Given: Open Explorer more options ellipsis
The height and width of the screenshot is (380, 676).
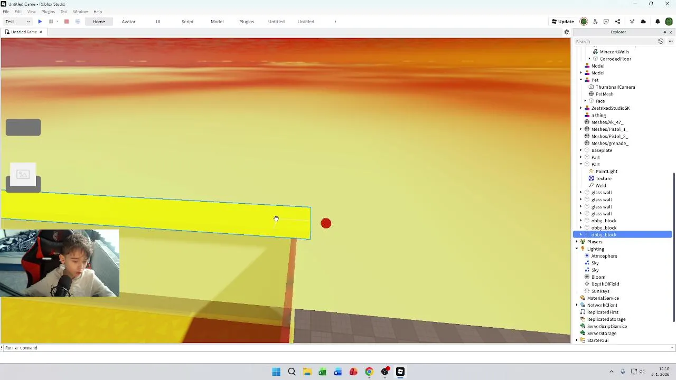Looking at the screenshot, I should pos(671,41).
